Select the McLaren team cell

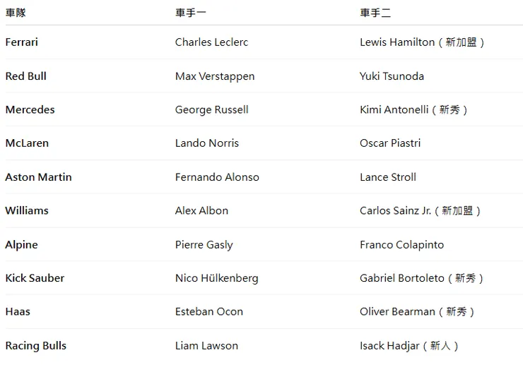pyautogui.click(x=27, y=143)
